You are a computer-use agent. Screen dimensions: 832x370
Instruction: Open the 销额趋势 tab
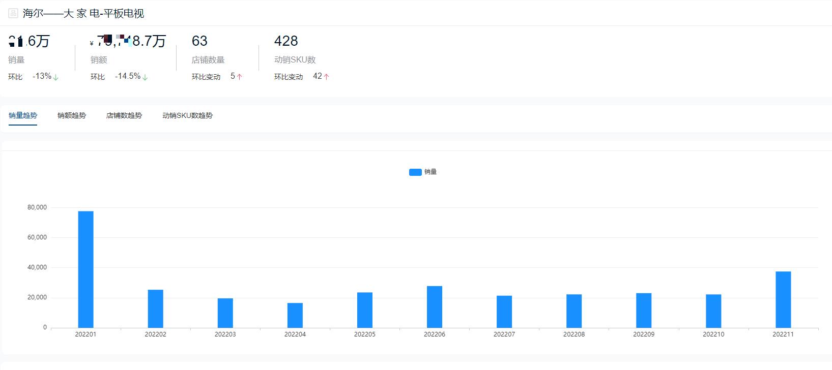tap(72, 115)
